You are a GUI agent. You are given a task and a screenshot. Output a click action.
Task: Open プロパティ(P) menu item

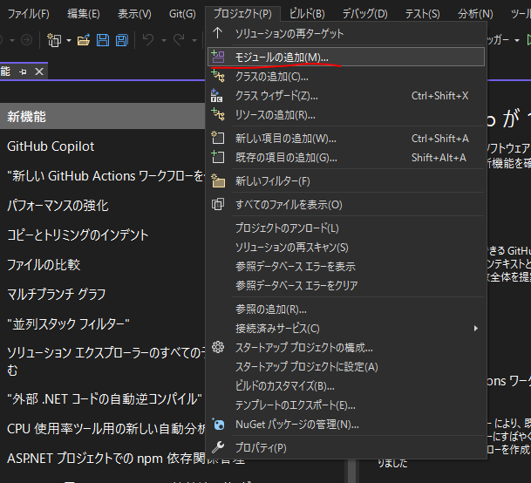click(346, 448)
